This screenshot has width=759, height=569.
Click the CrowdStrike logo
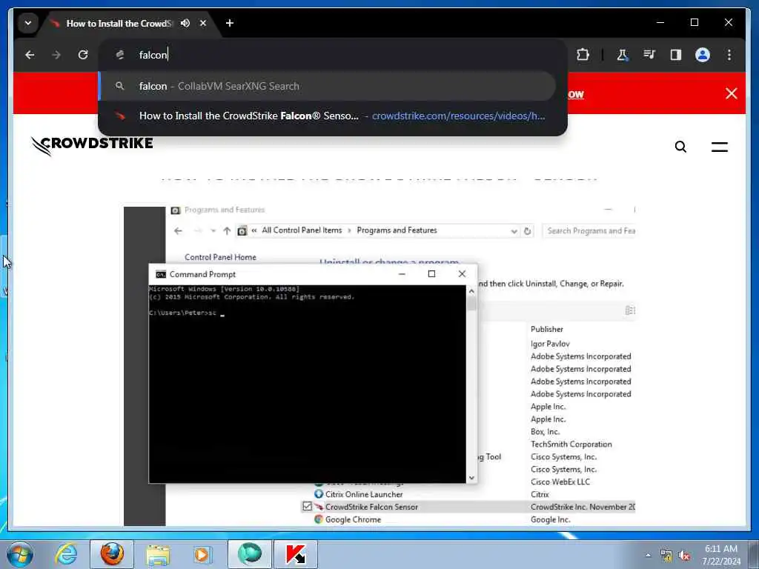(92, 145)
